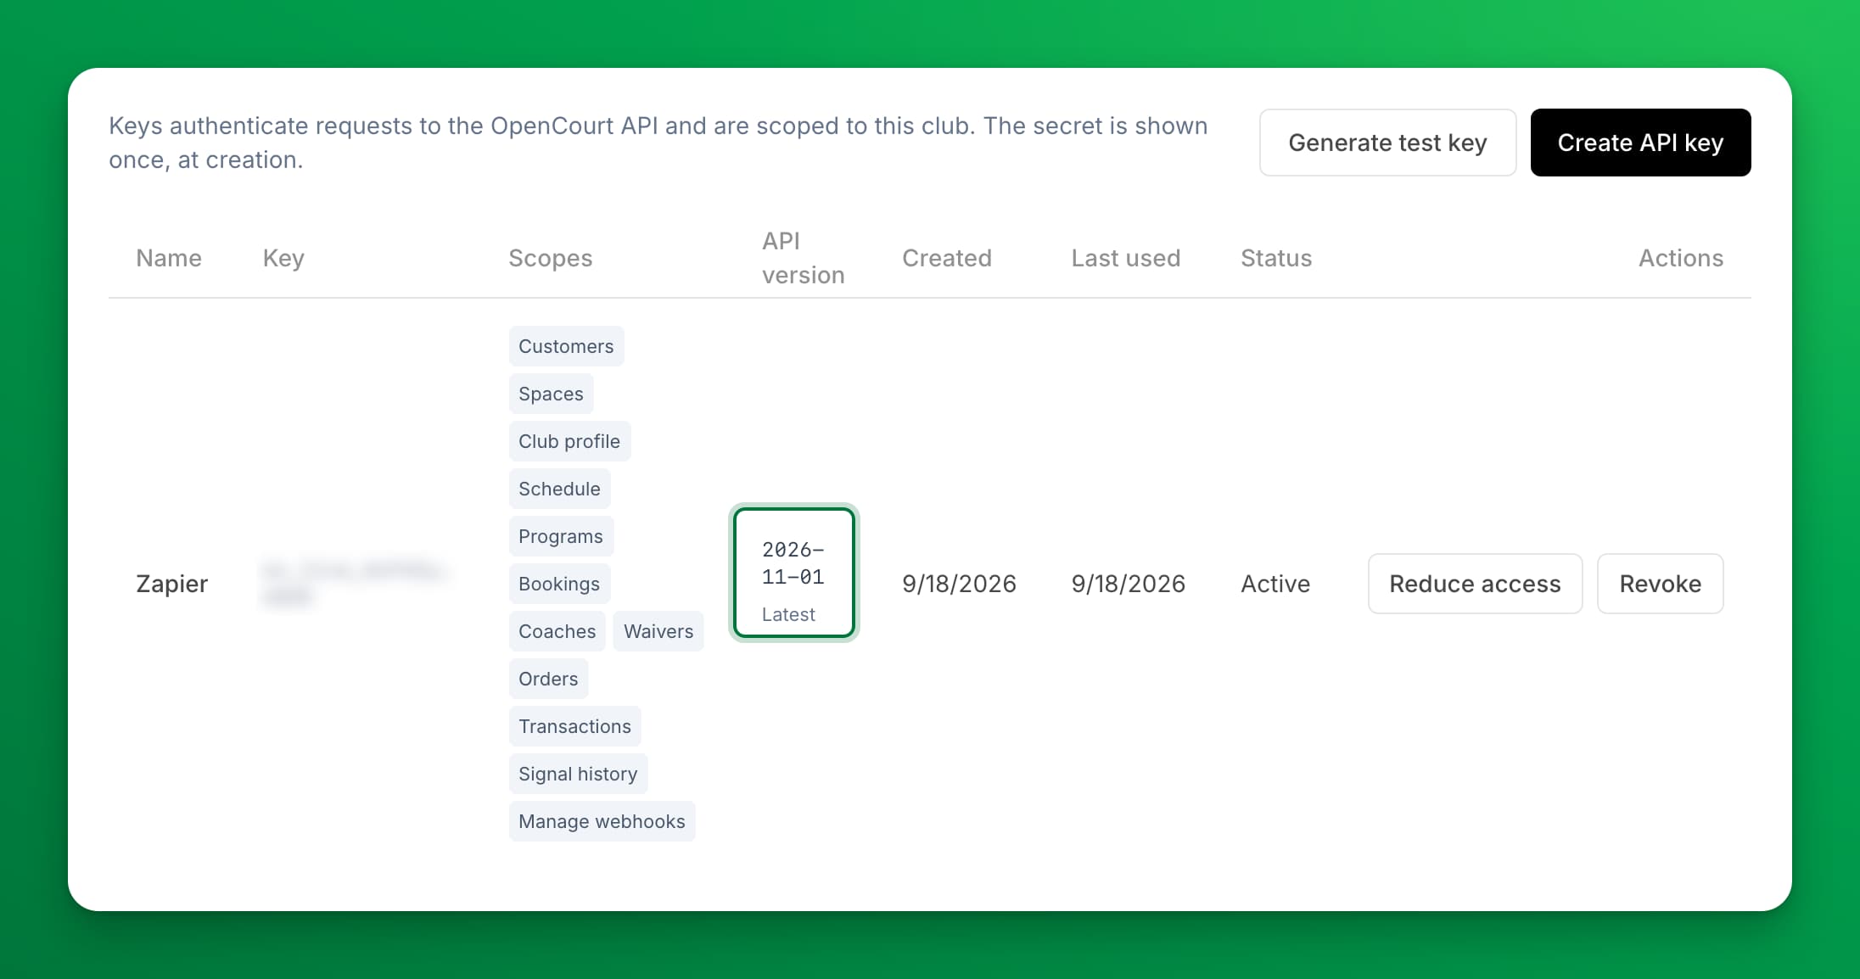Image resolution: width=1860 pixels, height=979 pixels.
Task: Click the Transactions scope tag
Action: point(574,726)
